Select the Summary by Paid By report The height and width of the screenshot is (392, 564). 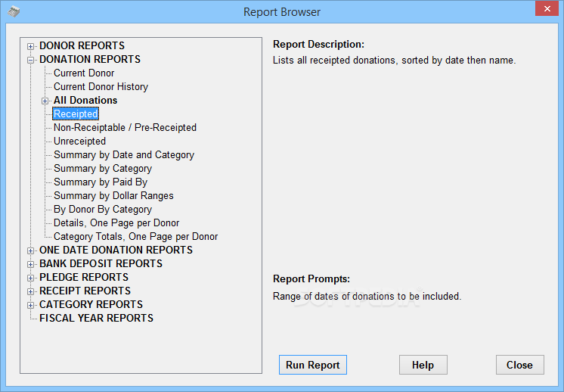[x=101, y=182]
